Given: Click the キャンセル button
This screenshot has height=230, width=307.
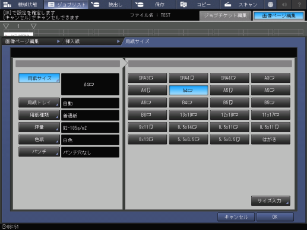Looking at the screenshot, I should click(x=236, y=217).
